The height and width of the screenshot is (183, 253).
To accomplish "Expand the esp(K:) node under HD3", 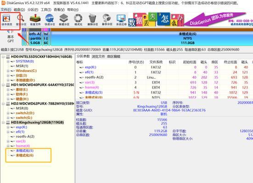I will pyautogui.click(x=8, y=127).
